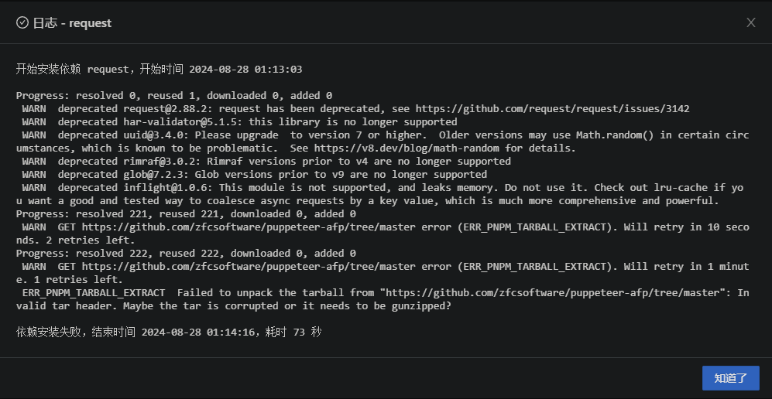The width and height of the screenshot is (772, 399).
Task: Click the 开始安装依赖 start time line
Action: (159, 70)
